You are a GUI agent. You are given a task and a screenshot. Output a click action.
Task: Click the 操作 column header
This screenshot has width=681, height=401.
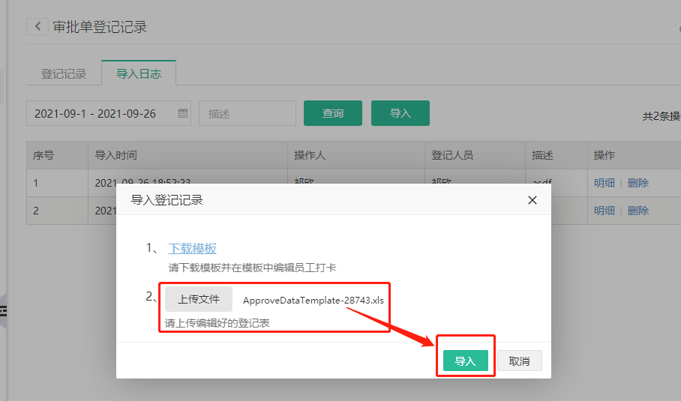634,155
